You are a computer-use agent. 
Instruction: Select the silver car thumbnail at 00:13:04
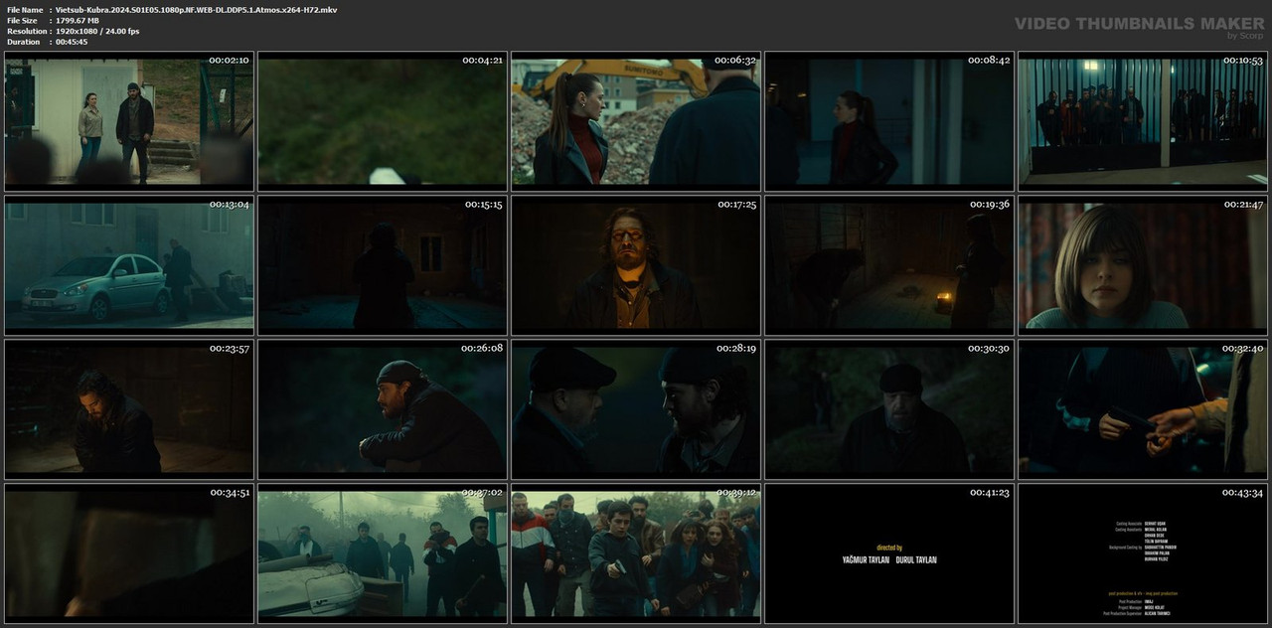(x=129, y=265)
